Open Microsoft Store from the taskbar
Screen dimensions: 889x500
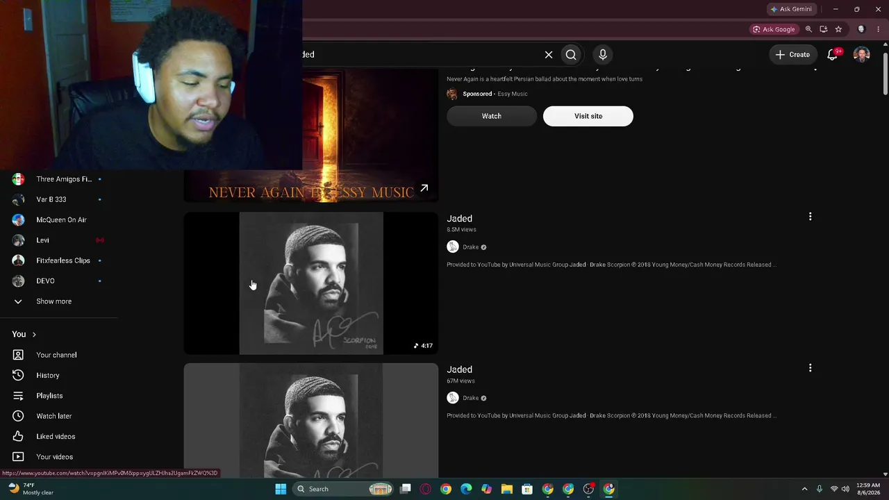[x=527, y=489]
